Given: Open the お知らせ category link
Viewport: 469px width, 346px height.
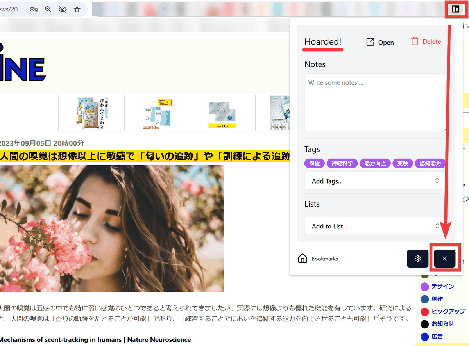Looking at the screenshot, I should 443,324.
